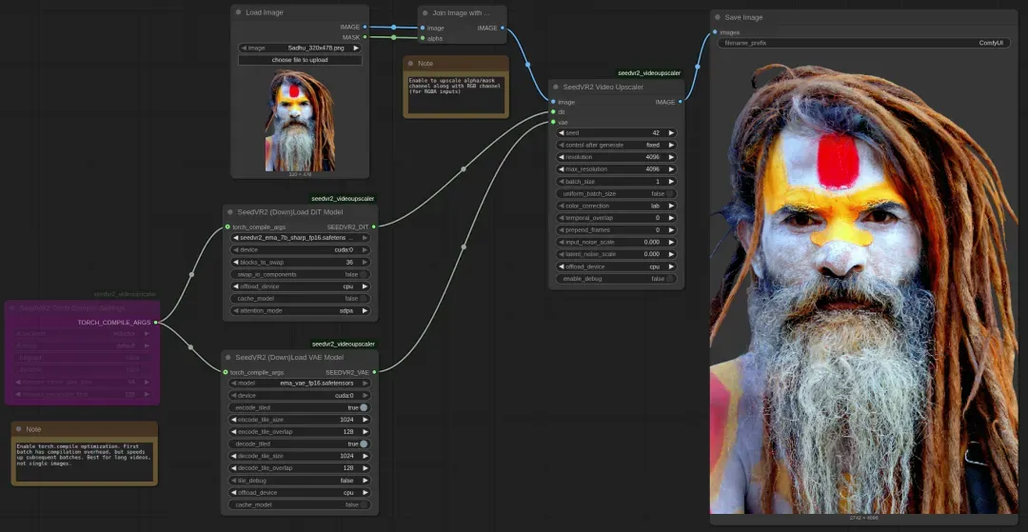Open the color_correction dropdown set to lab
This screenshot has width=1028, height=532.
pos(616,206)
